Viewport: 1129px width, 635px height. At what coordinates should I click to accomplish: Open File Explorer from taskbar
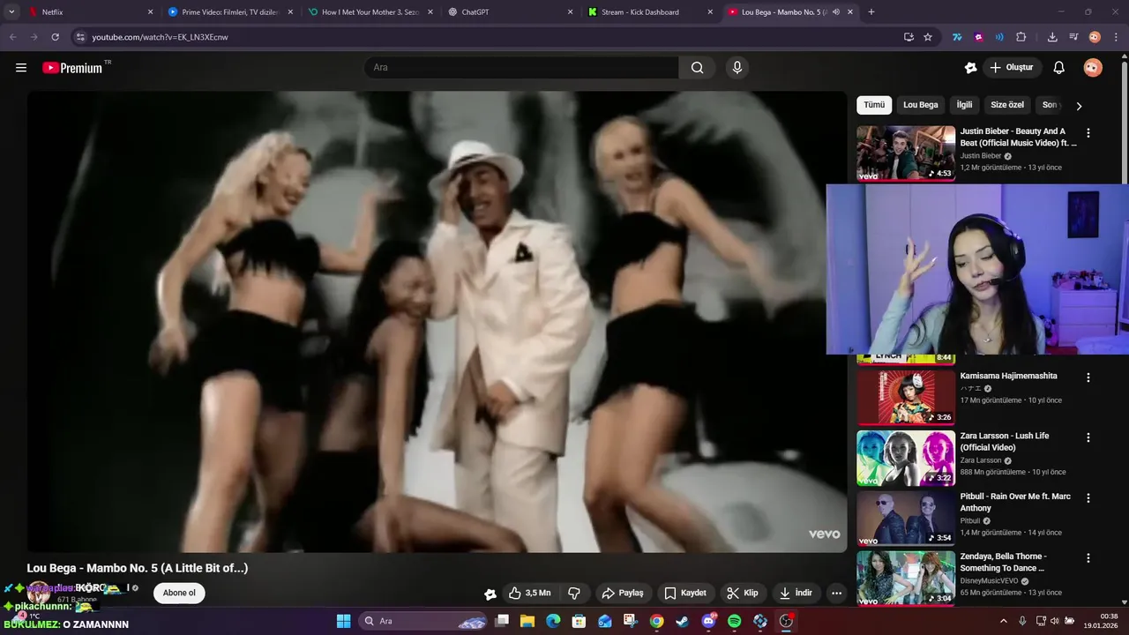coord(527,621)
